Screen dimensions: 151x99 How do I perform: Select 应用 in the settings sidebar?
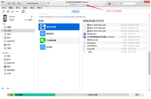(18, 31)
